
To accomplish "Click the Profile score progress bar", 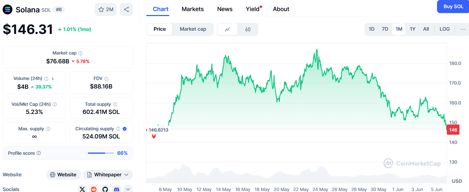I will coord(101,153).
